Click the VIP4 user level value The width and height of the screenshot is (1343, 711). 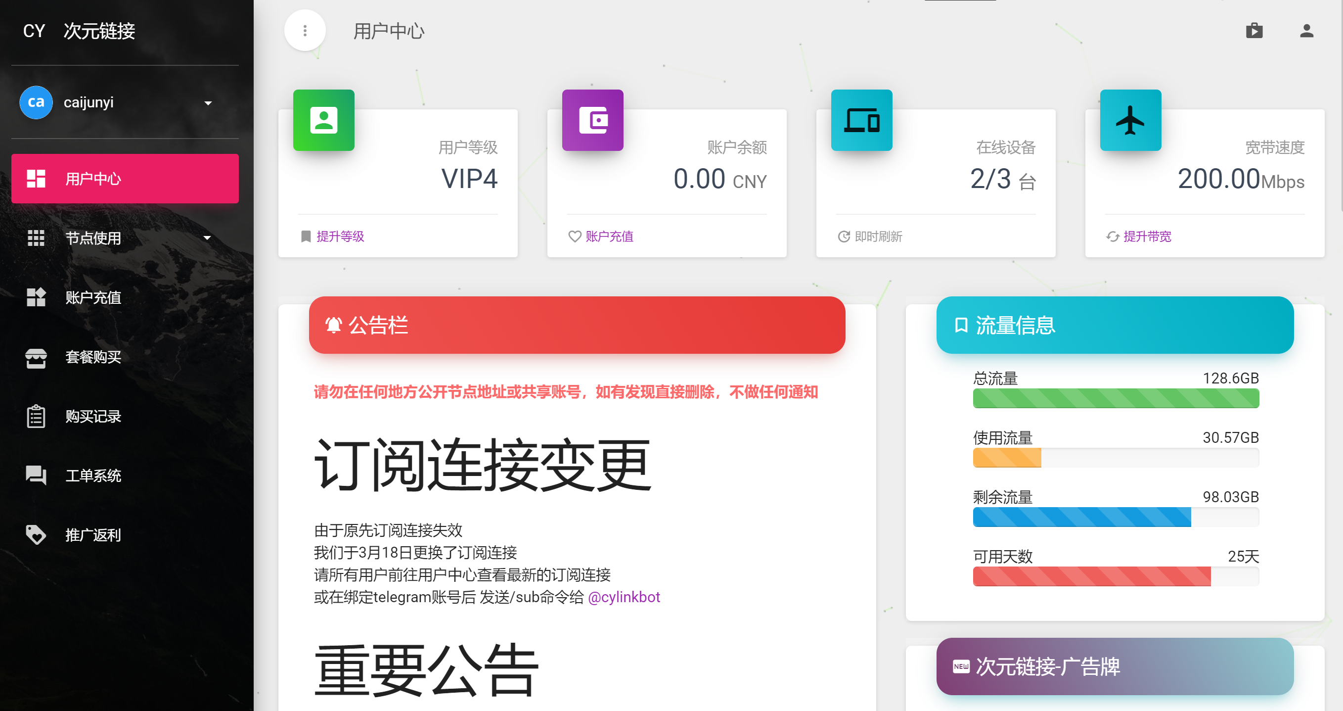coord(469,179)
